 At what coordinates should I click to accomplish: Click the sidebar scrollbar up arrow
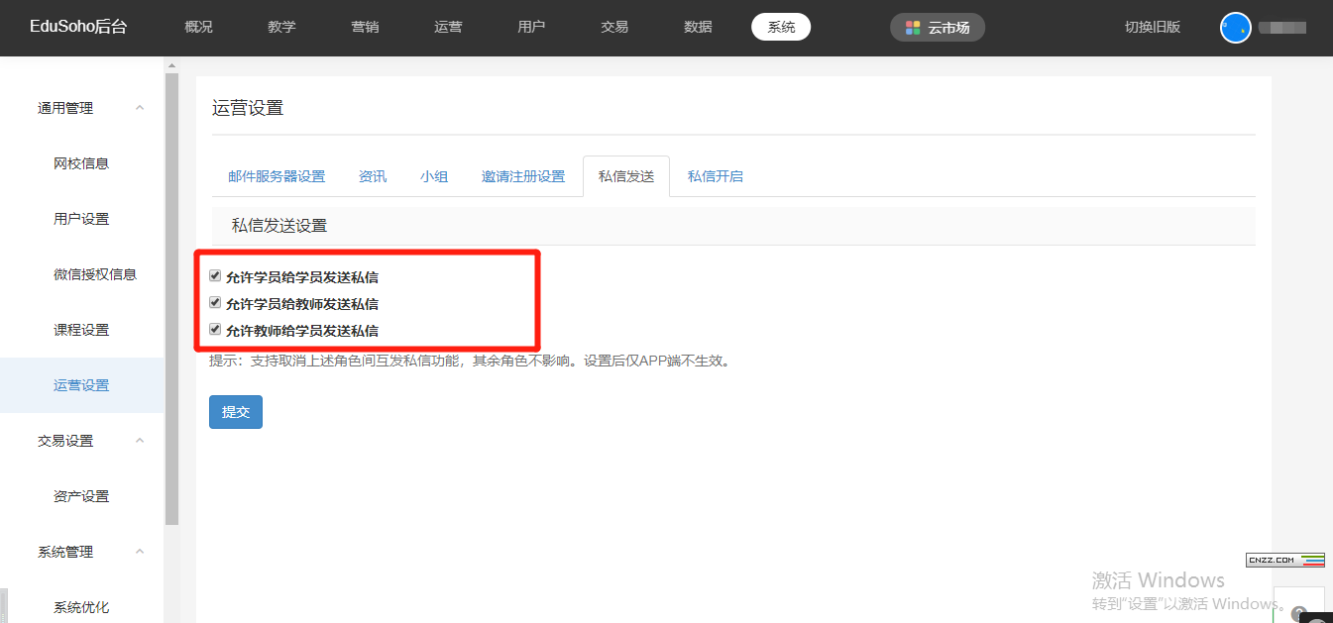171,65
